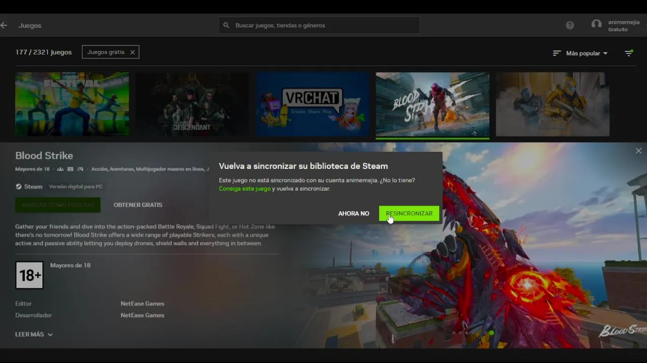Select the robot game thumbnail after Blood Strike
The image size is (647, 363).
click(x=552, y=104)
